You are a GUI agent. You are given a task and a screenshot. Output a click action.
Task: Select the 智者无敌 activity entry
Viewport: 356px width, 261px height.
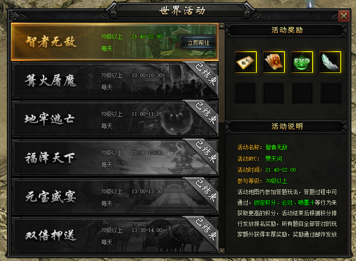click(x=115, y=42)
